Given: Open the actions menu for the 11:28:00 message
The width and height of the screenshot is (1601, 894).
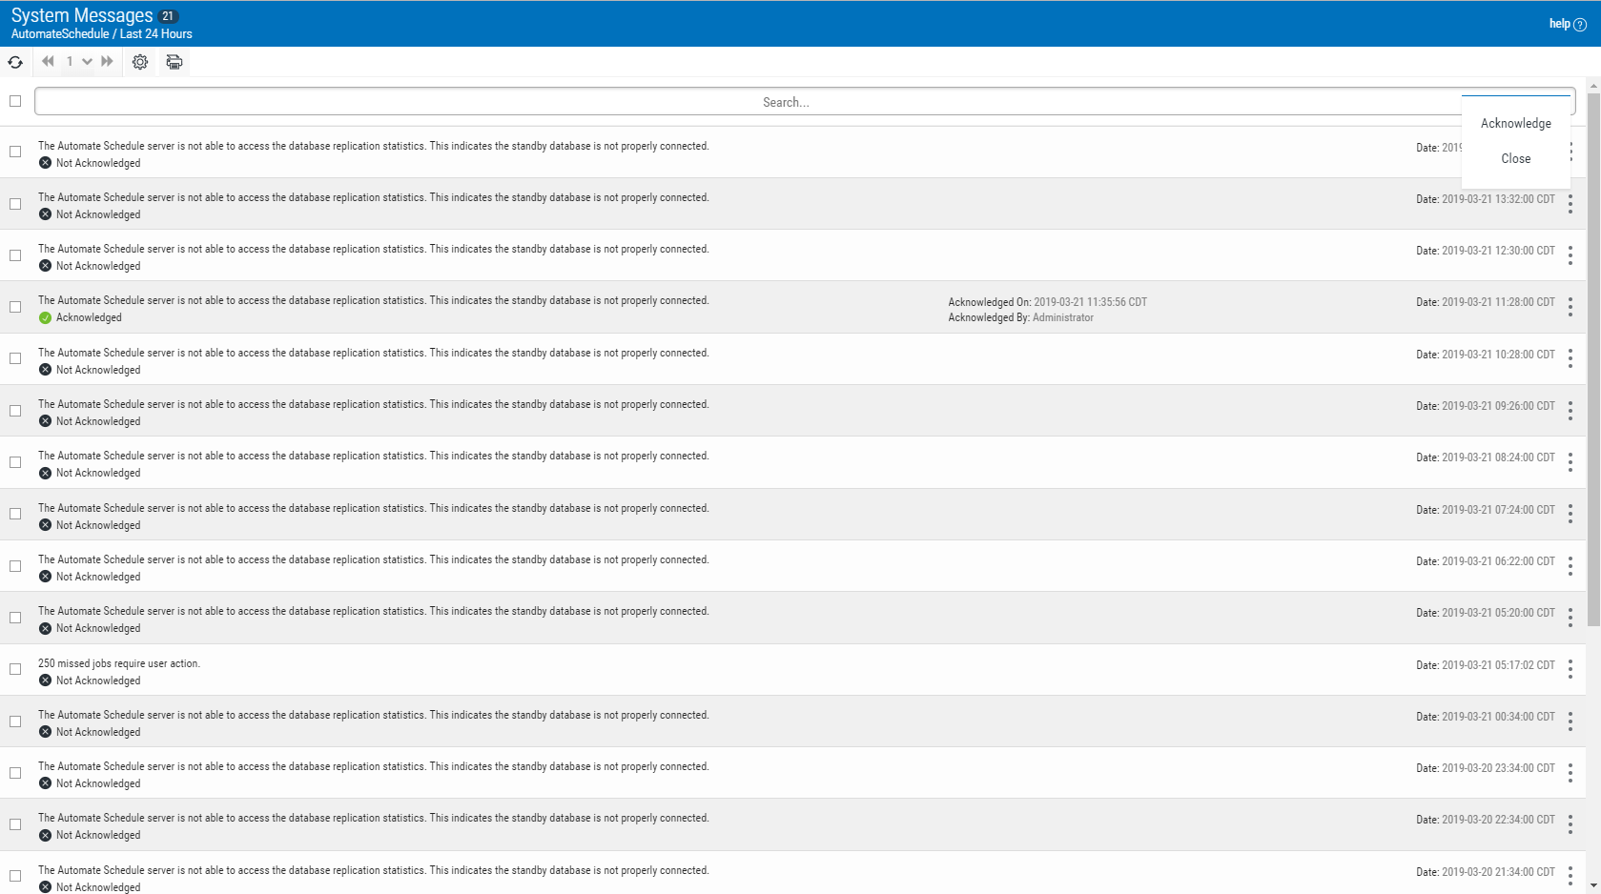Looking at the screenshot, I should (1570, 307).
